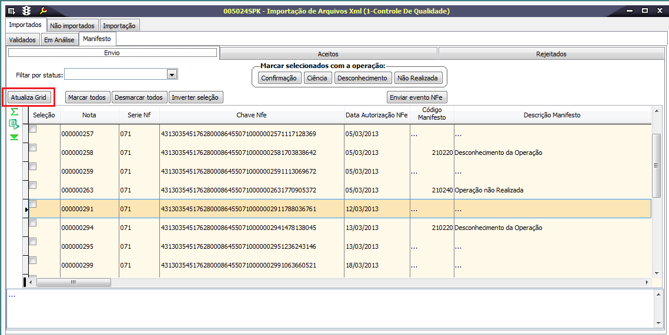Viewport: 669px width, 335px height.
Task: Select the Envio section tab
Action: [x=113, y=53]
